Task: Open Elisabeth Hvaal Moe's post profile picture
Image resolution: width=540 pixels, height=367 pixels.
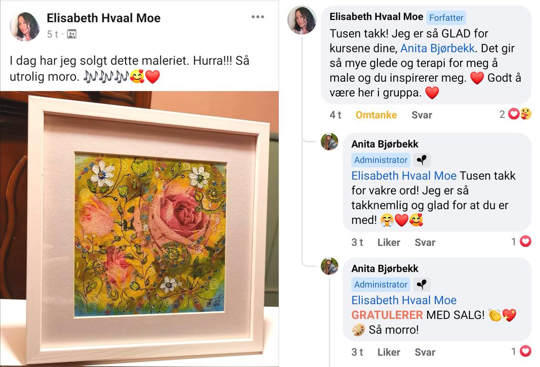Action: 25,26
